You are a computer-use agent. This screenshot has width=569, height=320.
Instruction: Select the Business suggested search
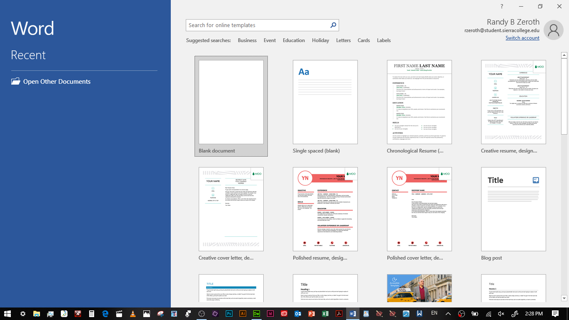click(247, 40)
